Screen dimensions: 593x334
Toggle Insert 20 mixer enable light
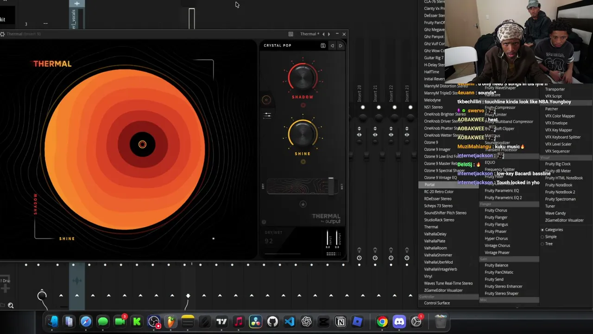363,107
